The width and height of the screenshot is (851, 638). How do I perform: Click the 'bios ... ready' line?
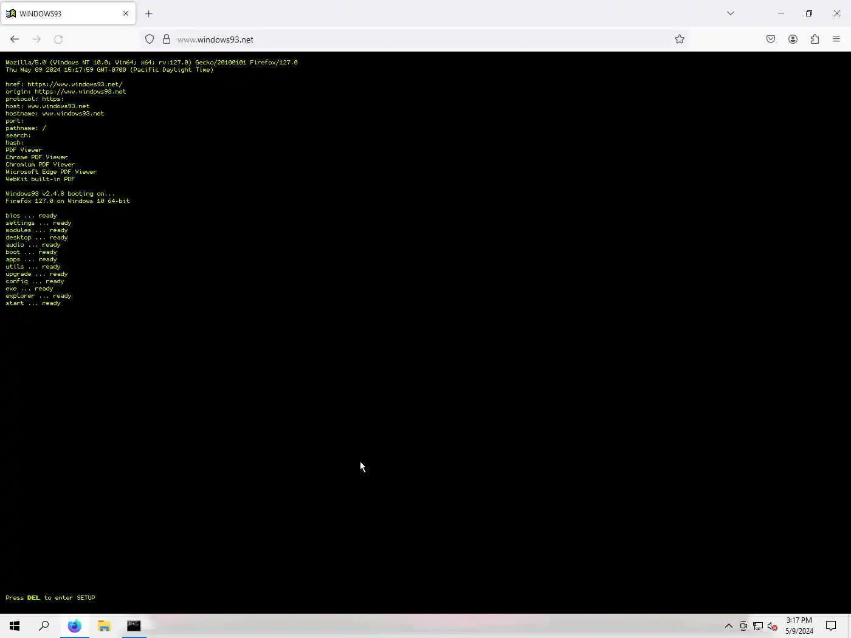(x=31, y=216)
